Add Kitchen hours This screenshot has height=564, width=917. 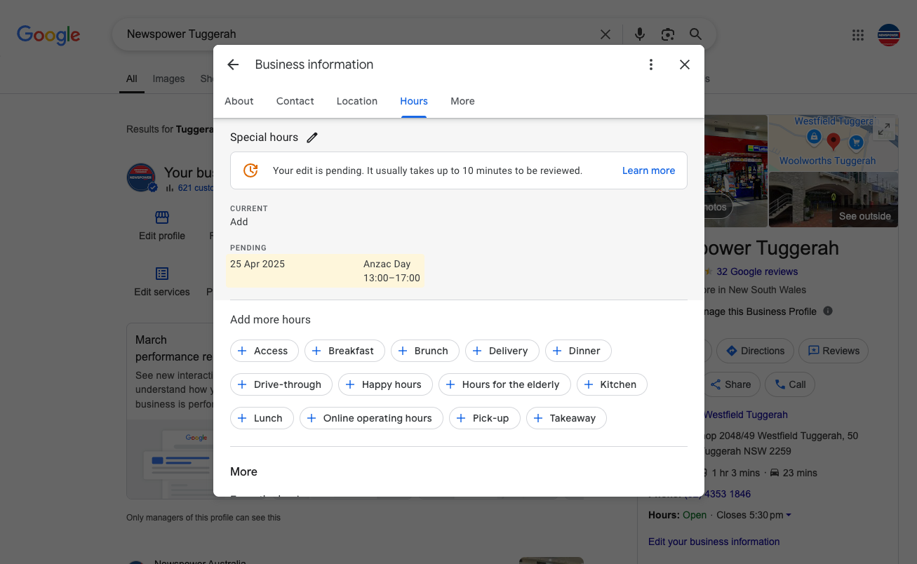(x=612, y=384)
